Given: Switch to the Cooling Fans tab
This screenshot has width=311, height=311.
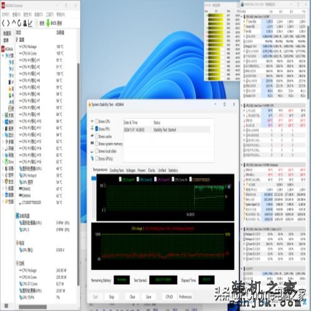Looking at the screenshot, I should coord(117,170).
